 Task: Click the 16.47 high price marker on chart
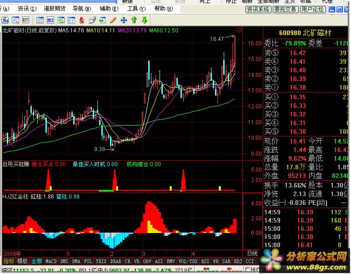(217, 39)
